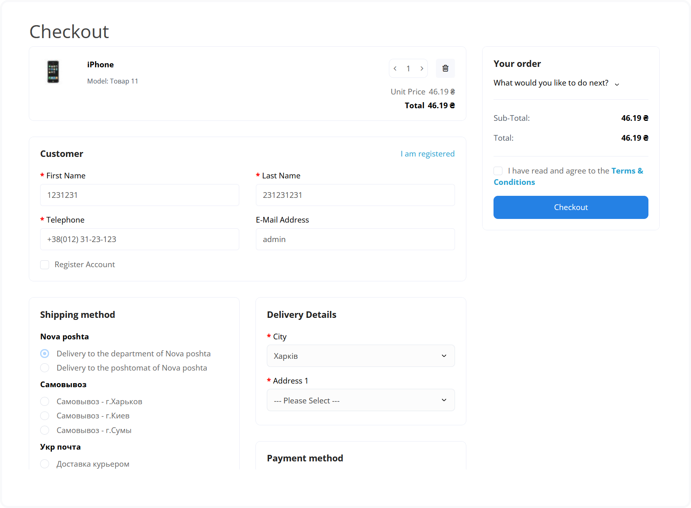The height and width of the screenshot is (508, 691).
Task: Agree to the Terms & Conditions checkbox
Action: click(x=498, y=171)
